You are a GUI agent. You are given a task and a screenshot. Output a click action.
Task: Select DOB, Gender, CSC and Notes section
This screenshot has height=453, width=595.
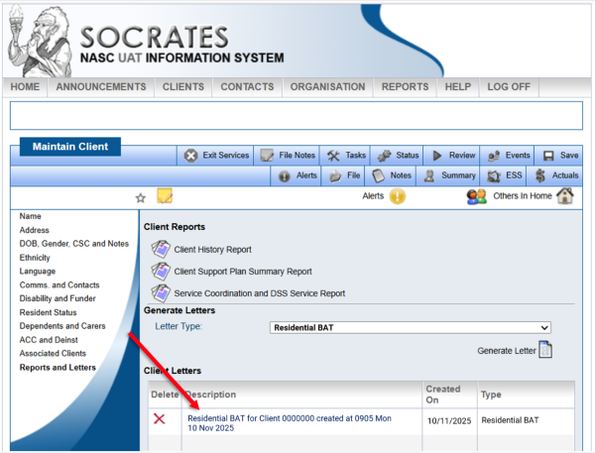tap(74, 244)
